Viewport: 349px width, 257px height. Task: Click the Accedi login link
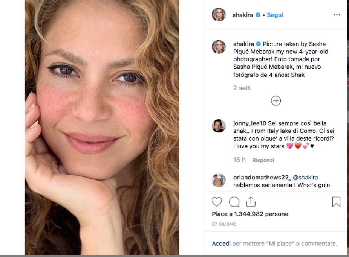click(x=221, y=243)
